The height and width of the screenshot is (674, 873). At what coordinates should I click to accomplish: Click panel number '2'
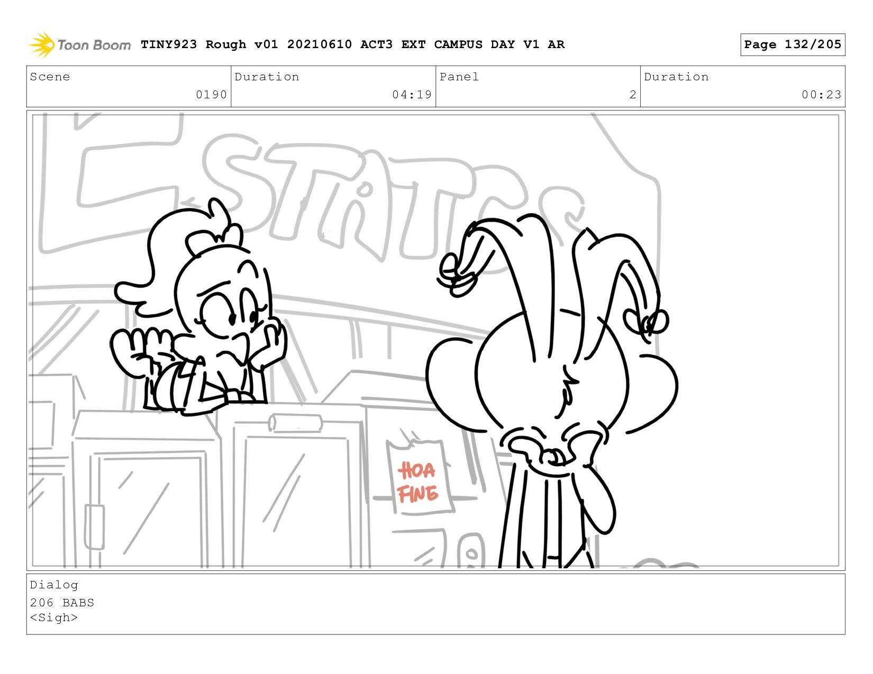point(633,95)
